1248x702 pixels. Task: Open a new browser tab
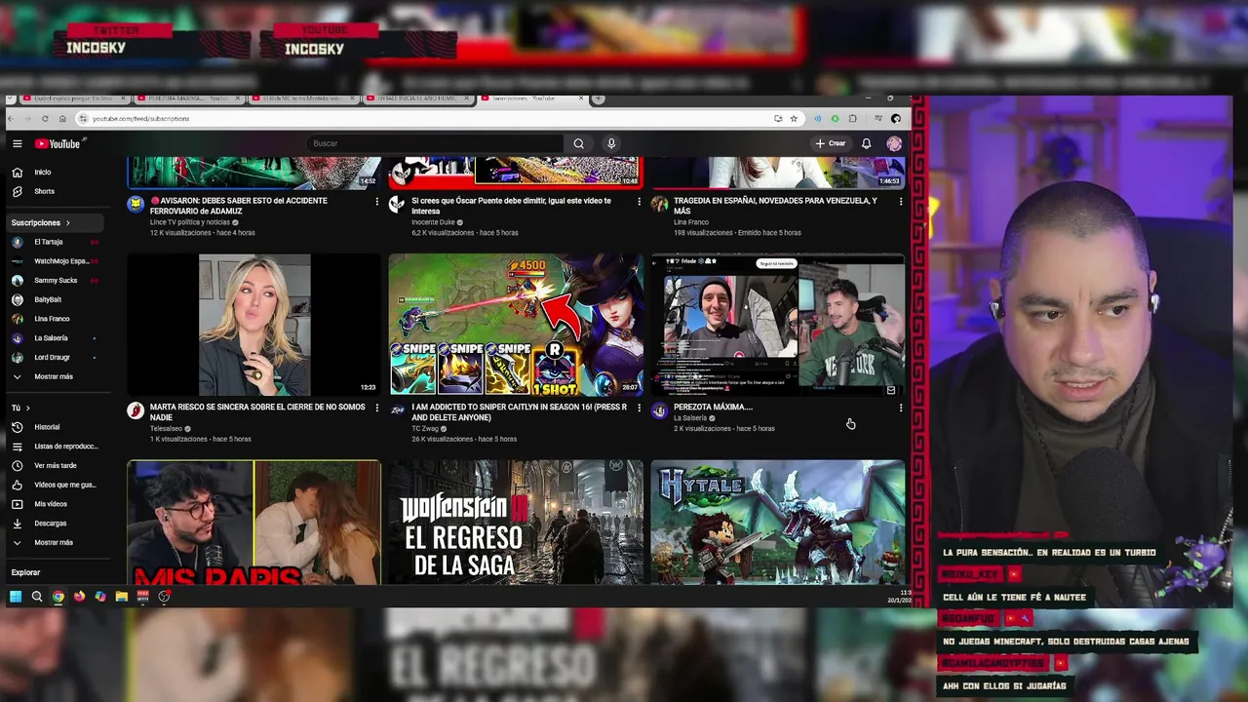coord(599,98)
